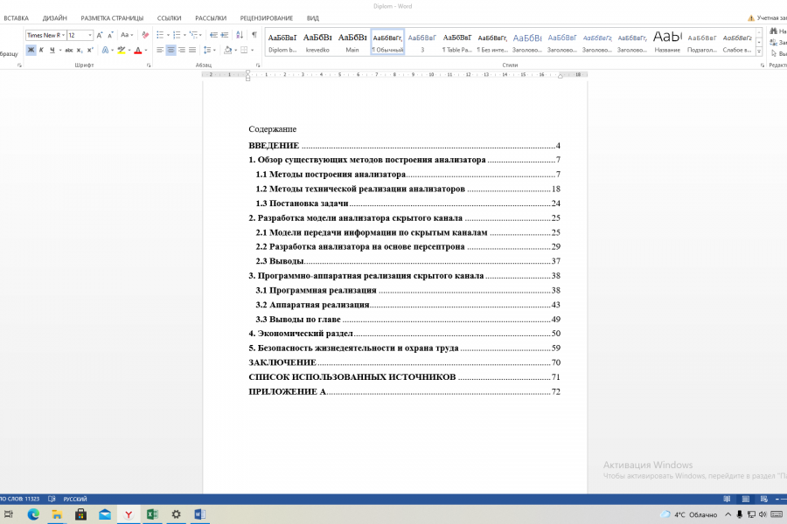Switch to read mode in status bar
Image resolution: width=787 pixels, height=524 pixels.
click(727, 499)
